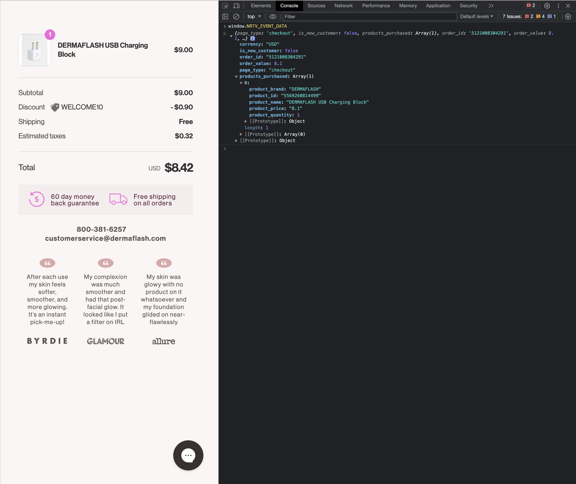This screenshot has width=576, height=484.
Task: Click the order_value 8.1 property row
Action: tap(261, 64)
